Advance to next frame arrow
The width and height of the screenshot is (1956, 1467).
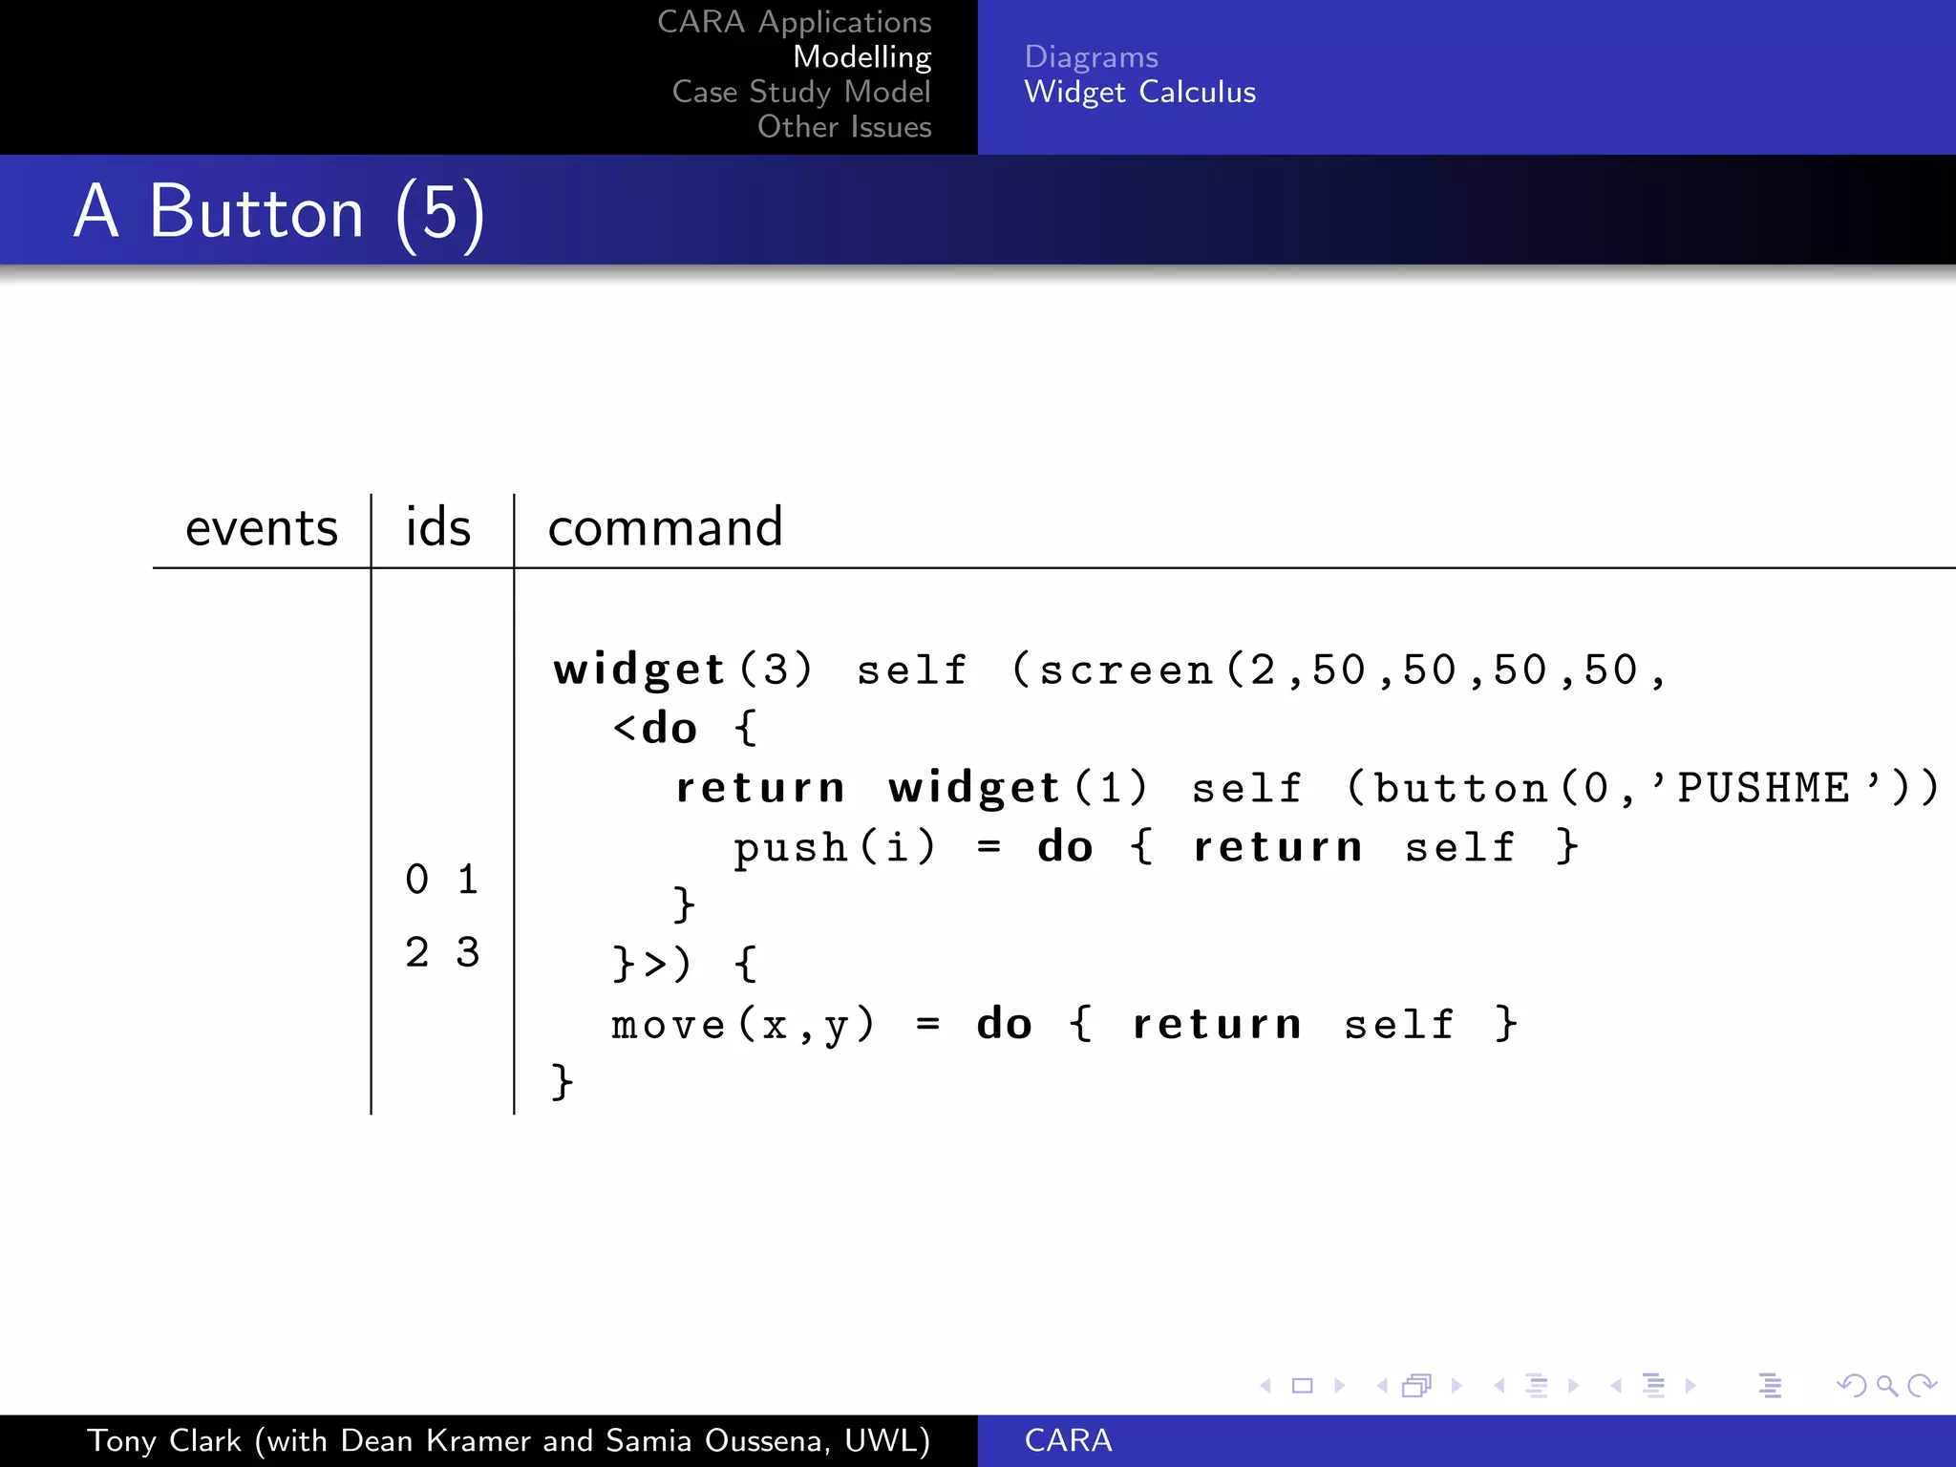coord(1456,1385)
